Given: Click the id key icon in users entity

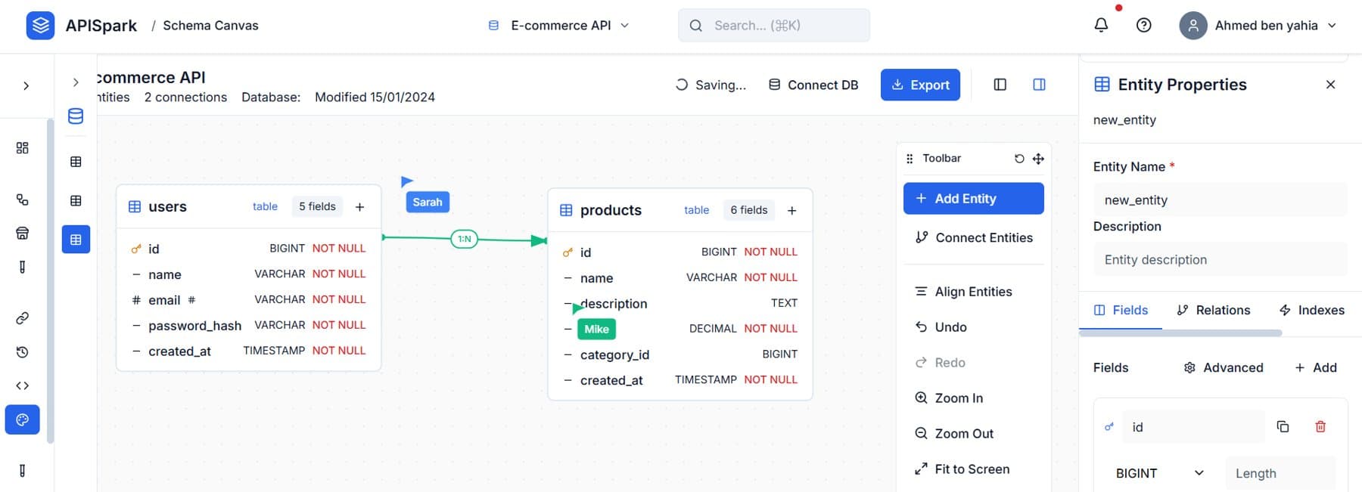Looking at the screenshot, I should click(136, 249).
